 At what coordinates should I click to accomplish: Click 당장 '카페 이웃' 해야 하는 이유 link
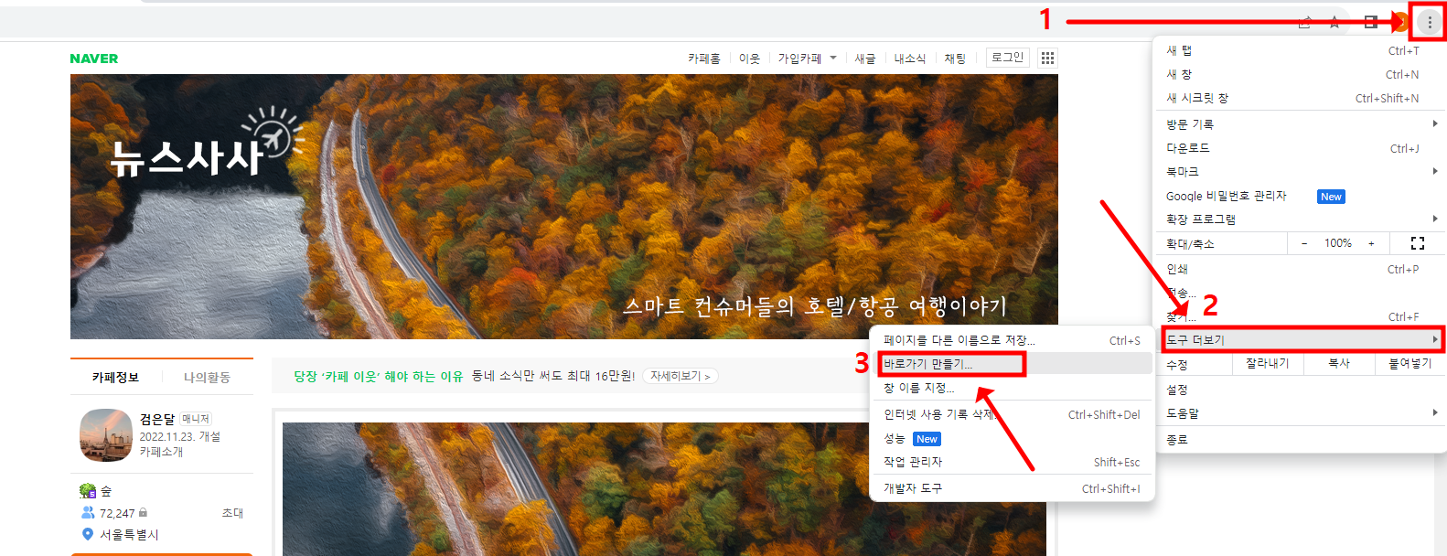(379, 376)
